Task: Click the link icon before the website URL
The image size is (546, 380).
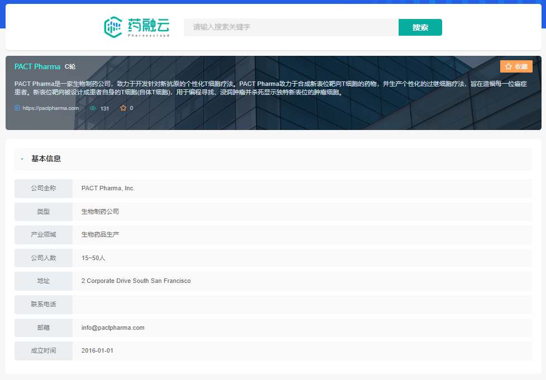Action: click(x=17, y=108)
